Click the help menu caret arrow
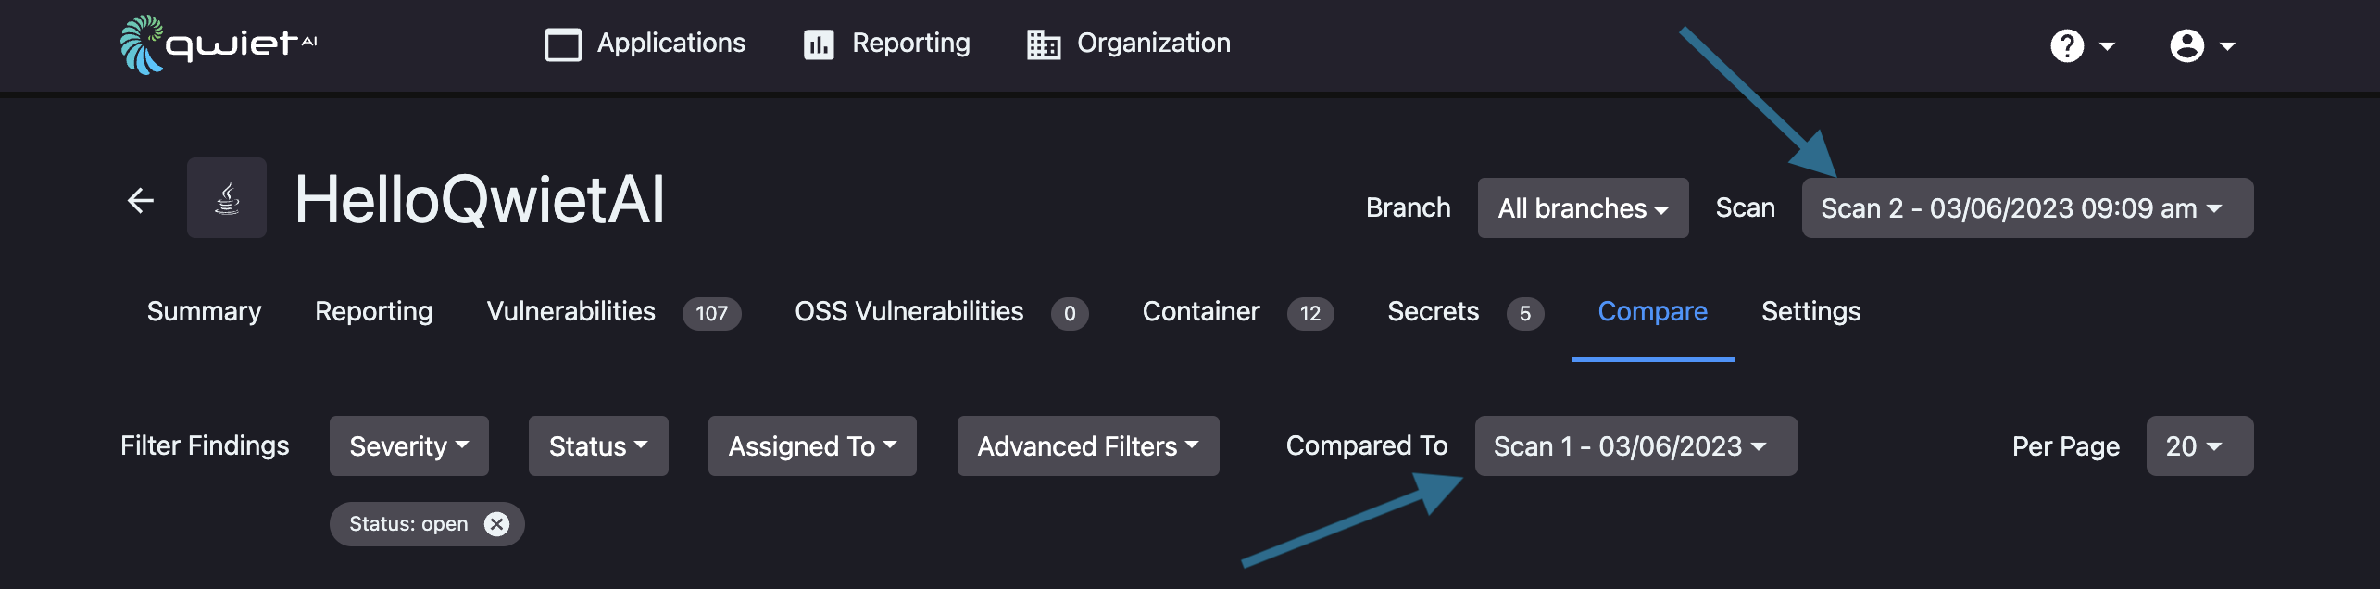 pyautogui.click(x=2107, y=46)
